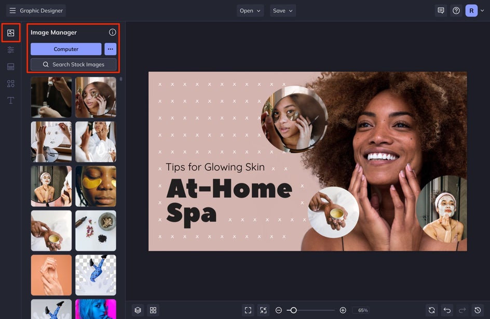Click the redo arrow icon
The height and width of the screenshot is (319, 490).
click(462, 310)
